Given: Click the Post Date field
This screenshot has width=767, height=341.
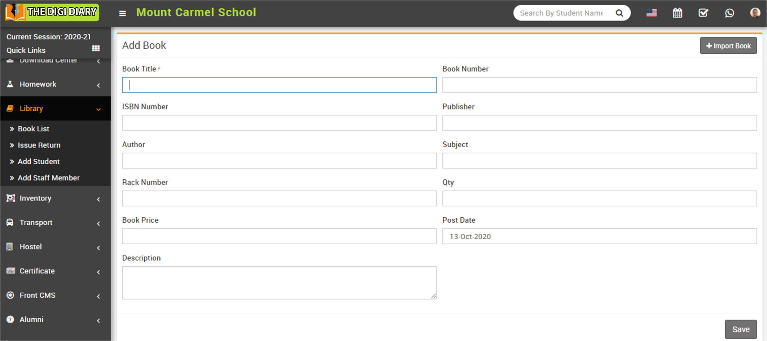Looking at the screenshot, I should (599, 236).
